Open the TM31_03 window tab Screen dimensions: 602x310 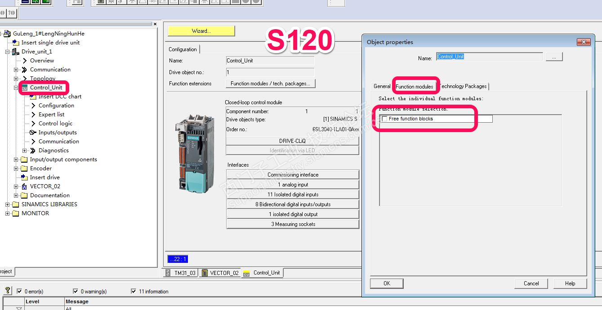coord(181,273)
